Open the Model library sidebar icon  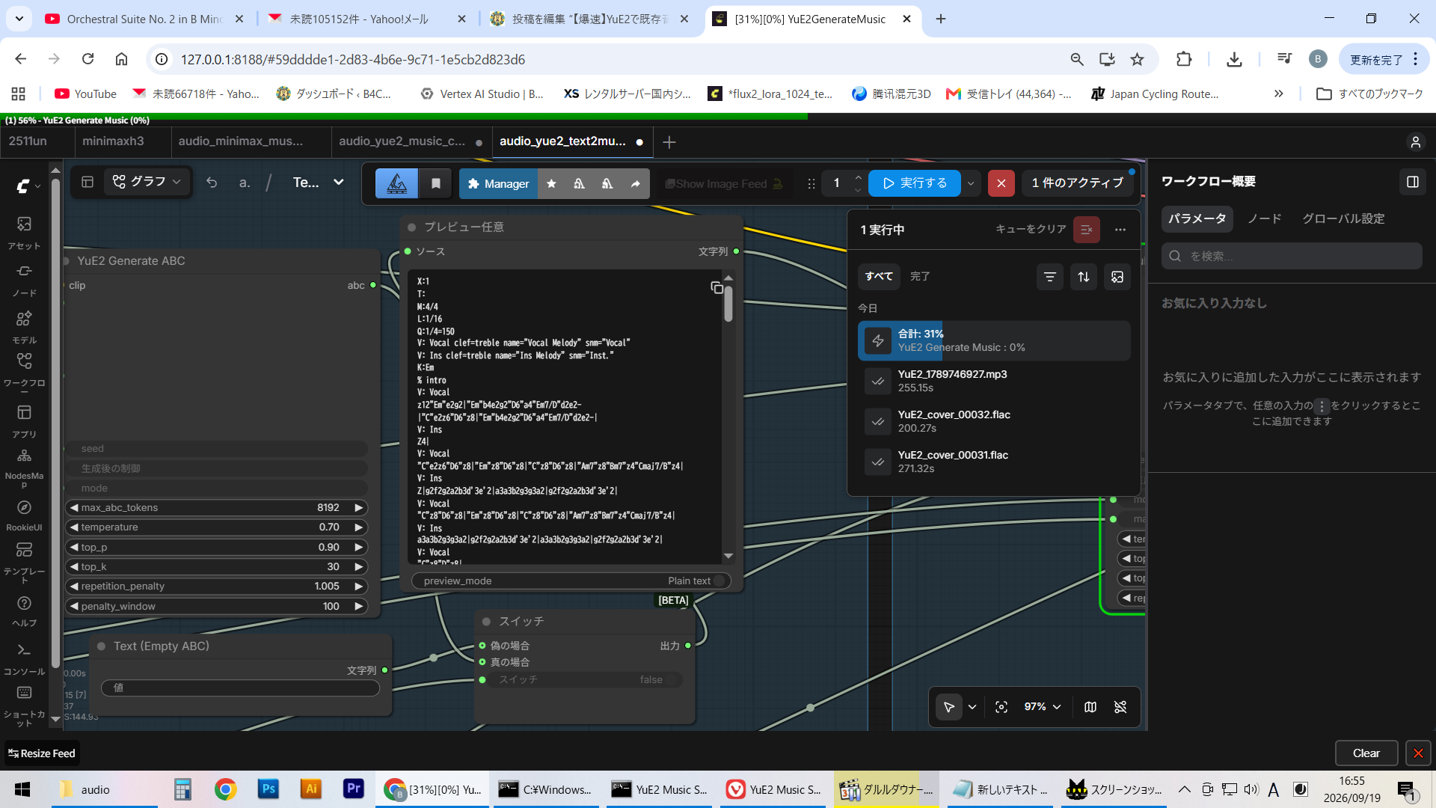pos(24,327)
